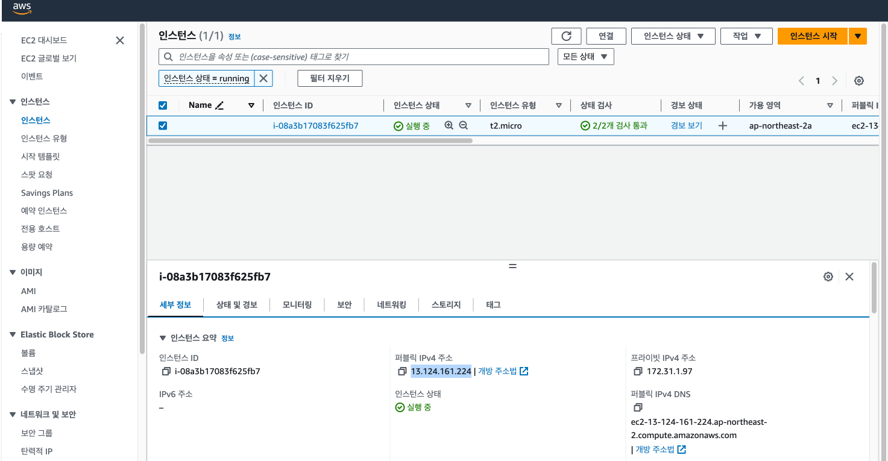
Task: Switch to the 상태 및 경보 tab
Action: tap(237, 305)
